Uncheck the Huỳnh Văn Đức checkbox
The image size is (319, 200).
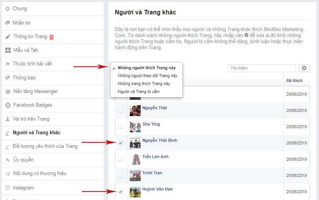[121, 191]
